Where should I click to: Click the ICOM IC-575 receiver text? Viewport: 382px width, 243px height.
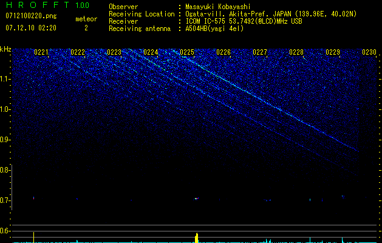[x=244, y=21]
